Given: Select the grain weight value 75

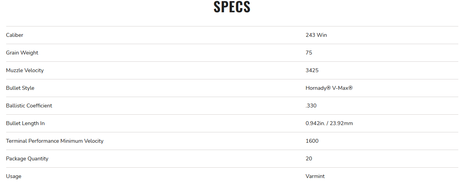Looking at the screenshot, I should pos(309,53).
